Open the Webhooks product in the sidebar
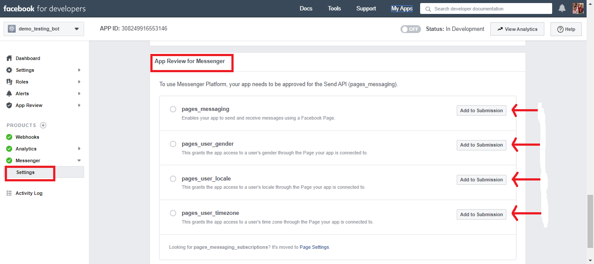The image size is (594, 264). click(28, 137)
